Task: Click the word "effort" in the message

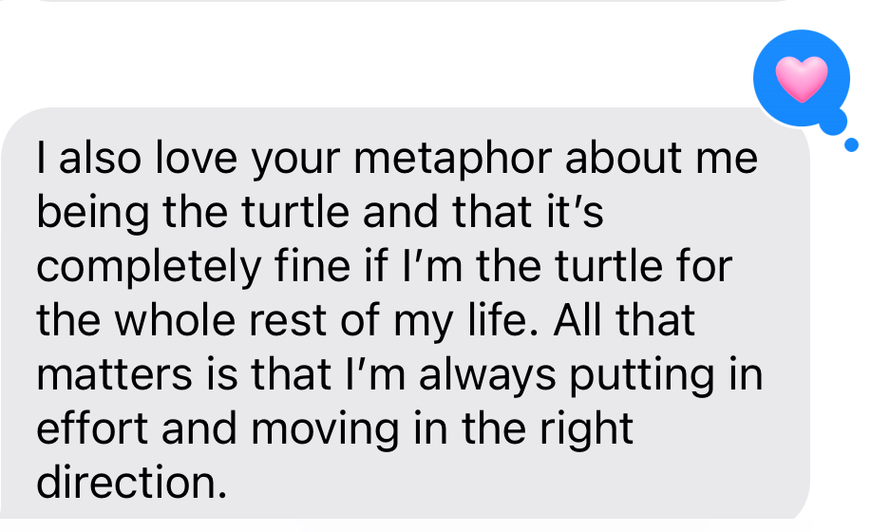Action: 90,429
